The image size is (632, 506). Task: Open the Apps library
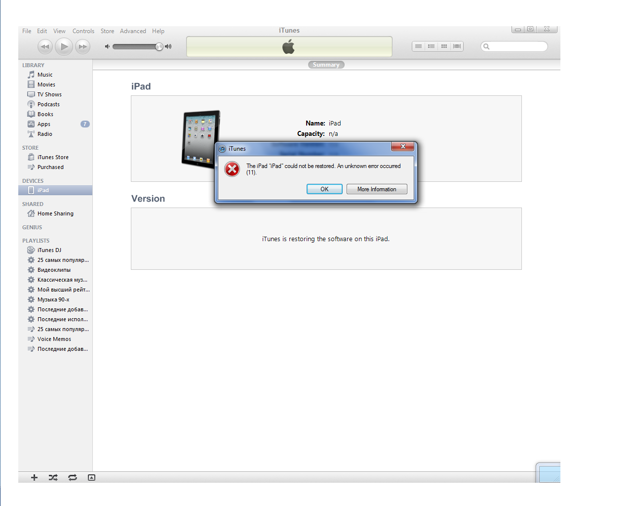(44, 124)
